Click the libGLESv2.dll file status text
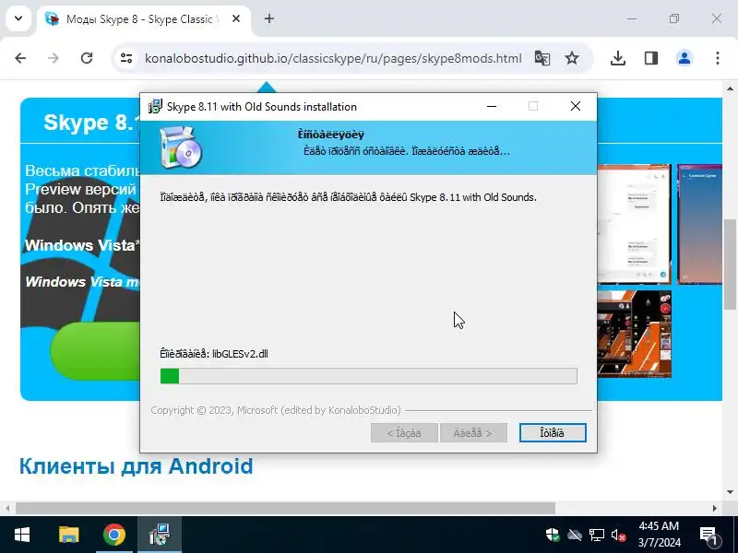The width and height of the screenshot is (738, 553). click(x=214, y=354)
